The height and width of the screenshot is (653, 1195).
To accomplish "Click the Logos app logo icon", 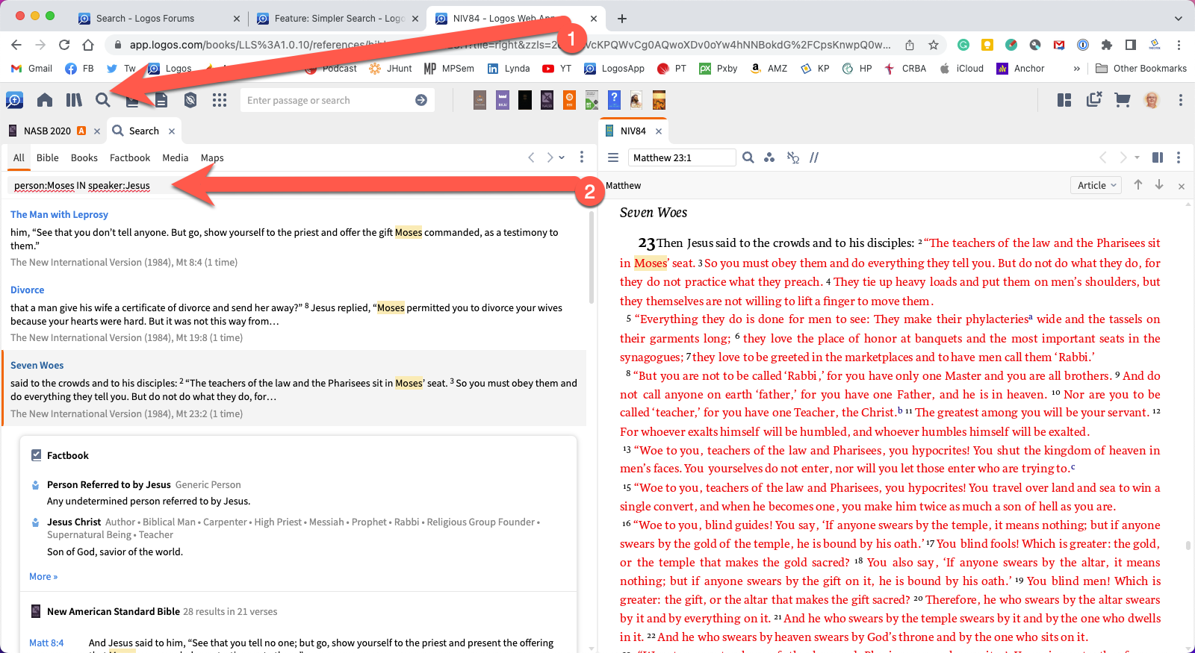I will click(x=14, y=100).
